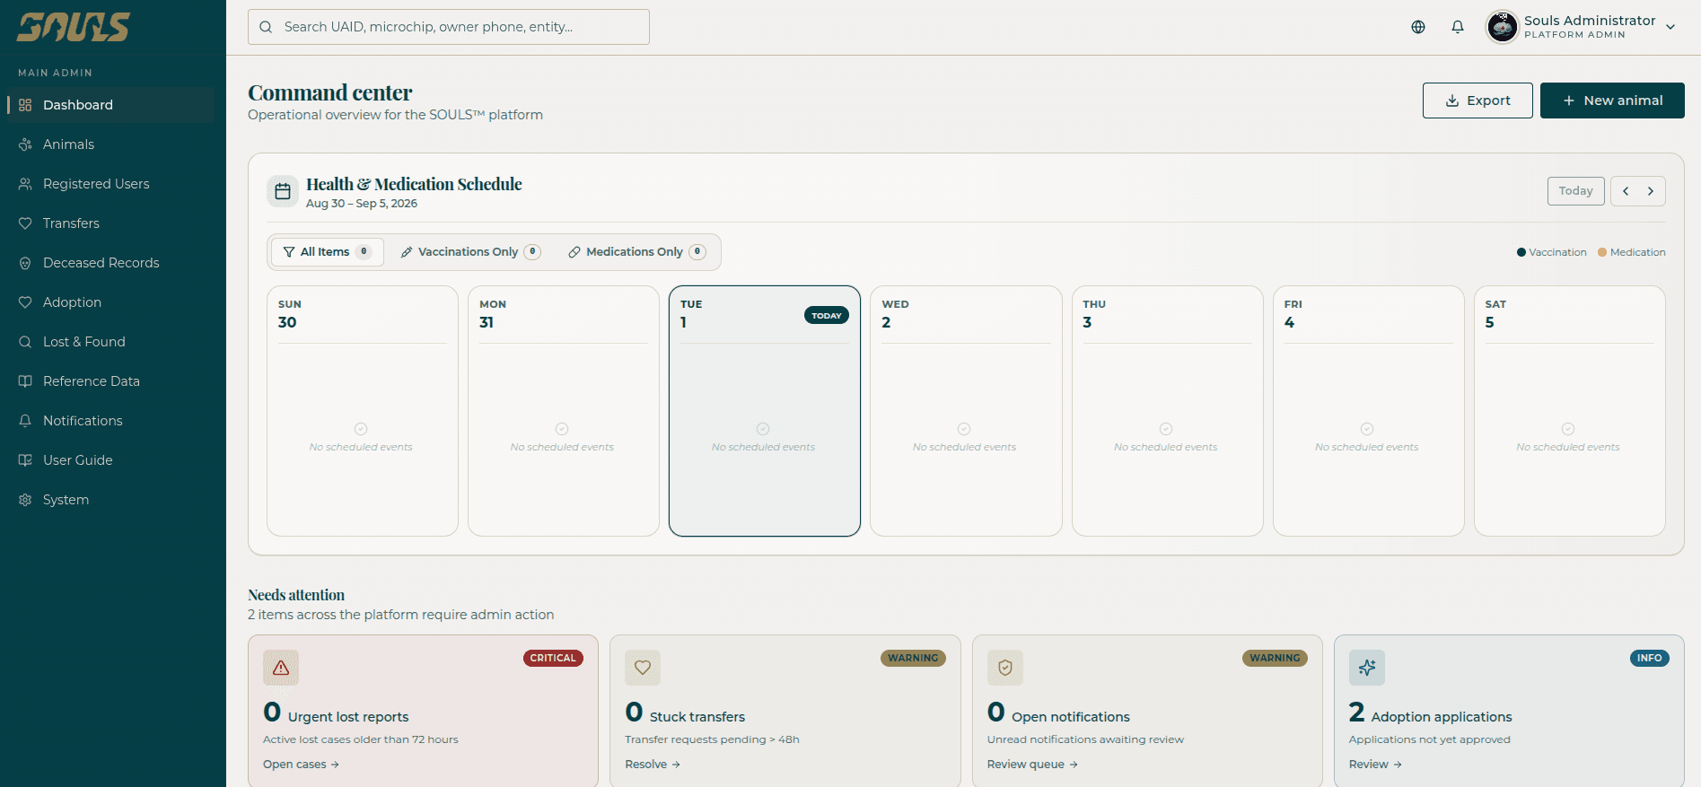The height and width of the screenshot is (787, 1701).
Task: Click Resolve link on Stuck transfers
Action: pos(653,765)
